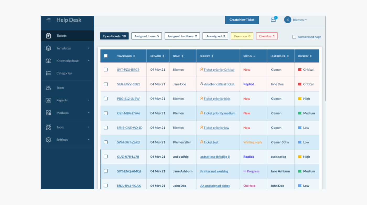Screen dimensions: 367x205
Task: Click assigned-owner icon beside Ticket priority Critical
Action: (202, 69)
